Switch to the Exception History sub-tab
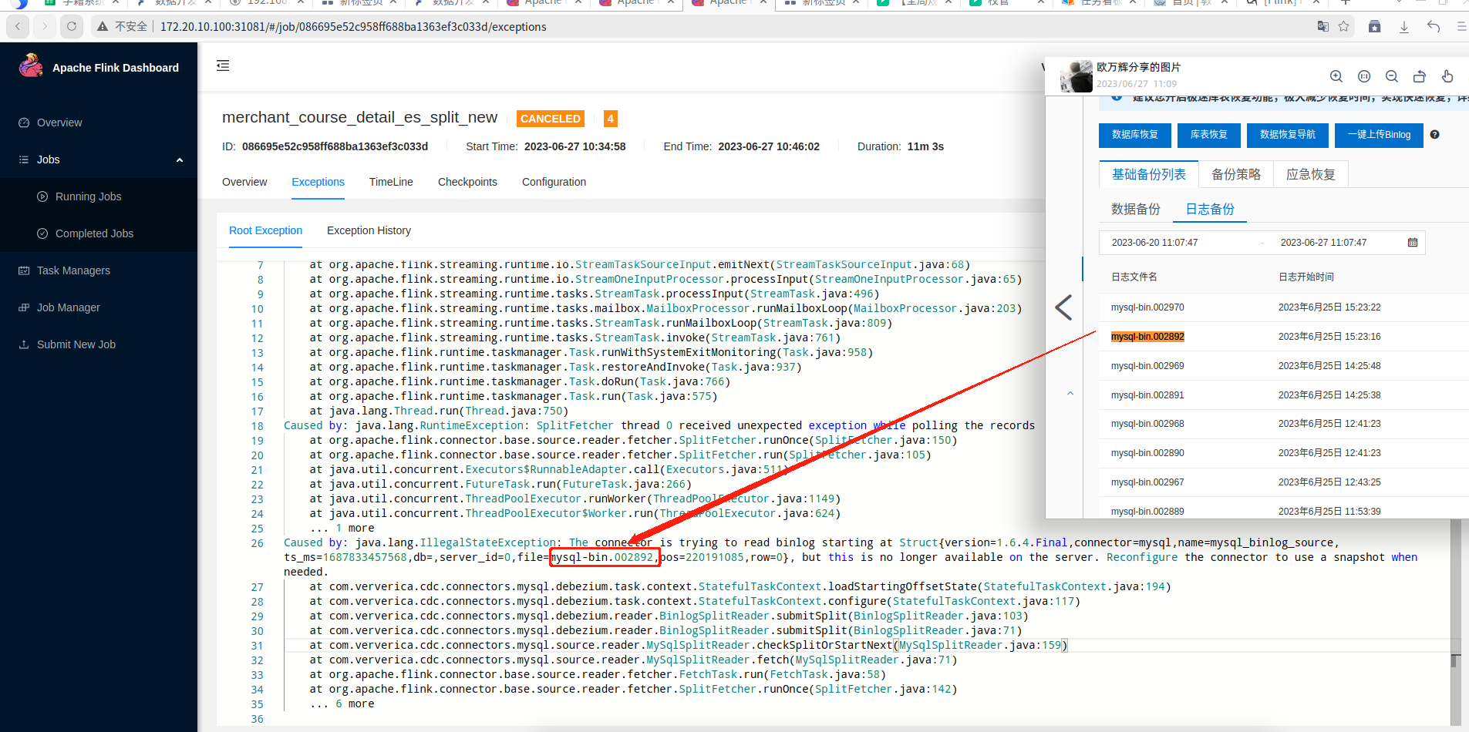Viewport: 1469px width, 732px height. [369, 230]
